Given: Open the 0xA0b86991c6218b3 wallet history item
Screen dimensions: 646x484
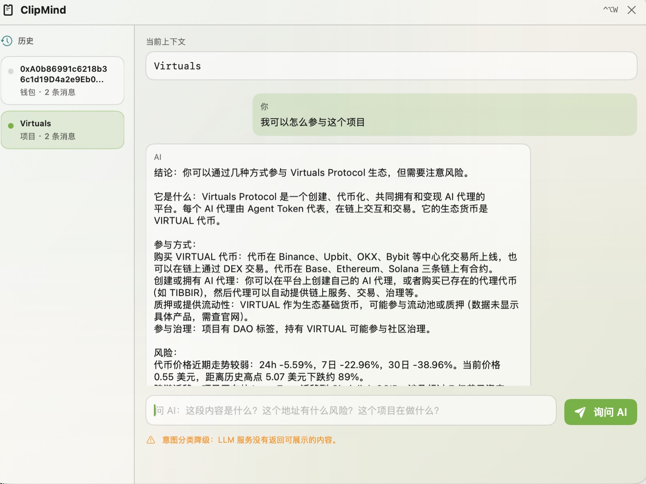Looking at the screenshot, I should [x=63, y=80].
